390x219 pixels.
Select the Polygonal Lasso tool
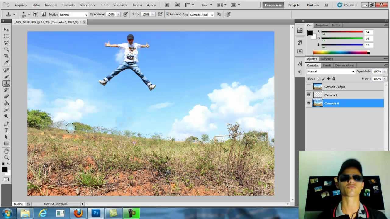pyautogui.click(x=6, y=43)
